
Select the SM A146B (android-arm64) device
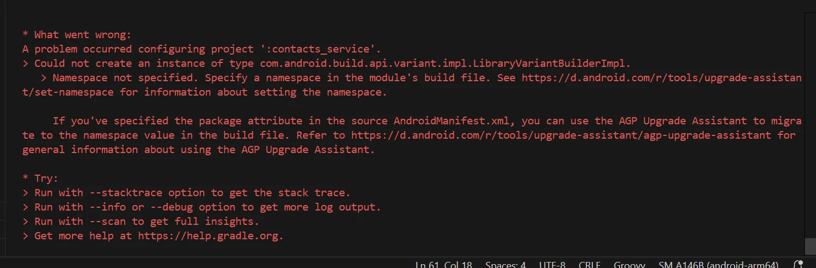point(718,265)
